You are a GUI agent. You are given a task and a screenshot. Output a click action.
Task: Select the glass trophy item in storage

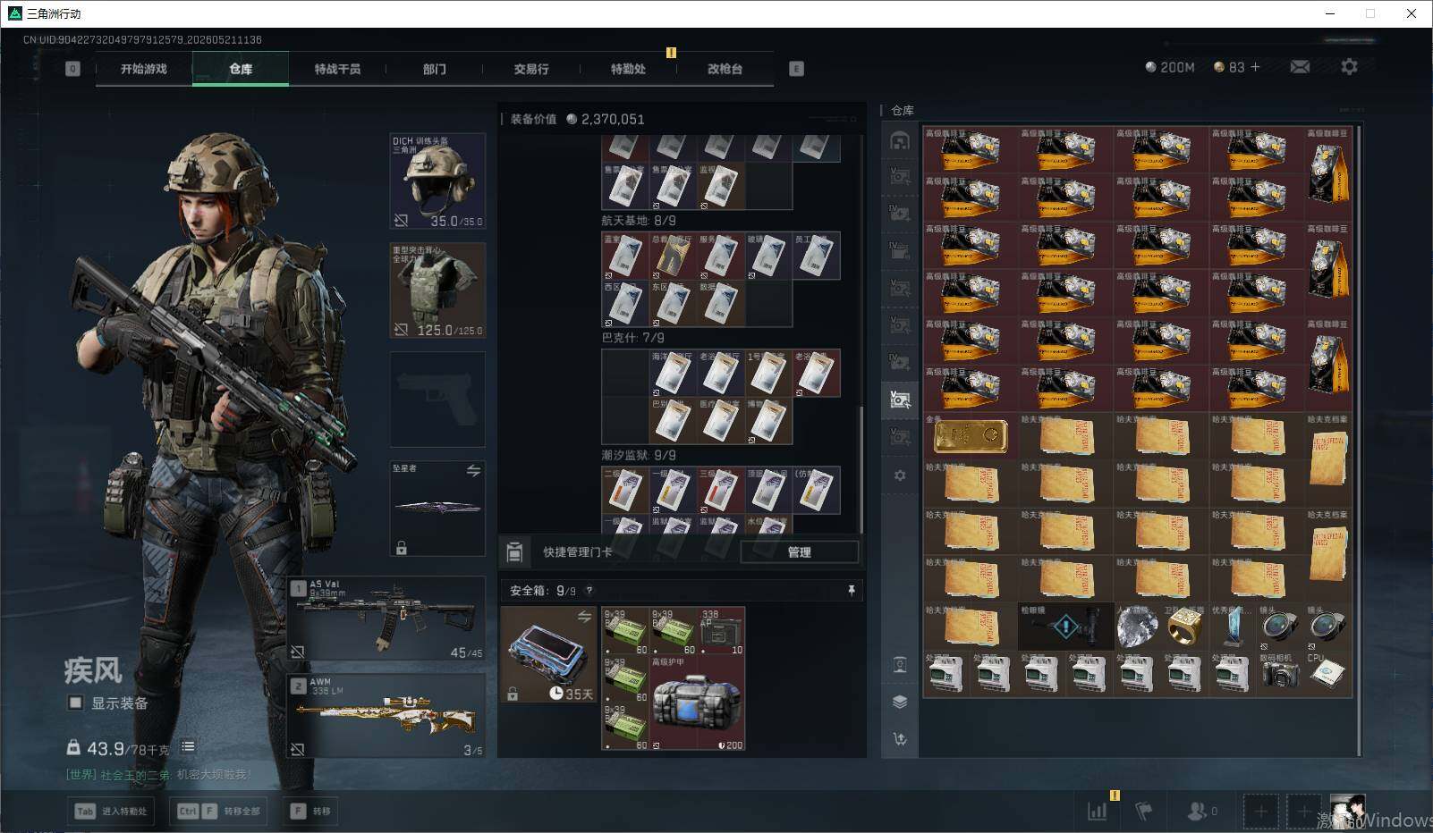[x=1233, y=627]
